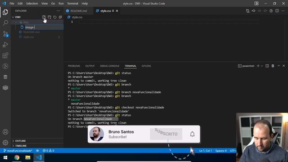Open the Edit menu
Image resolution: width=288 pixels, height=162 pixels.
[20, 4]
